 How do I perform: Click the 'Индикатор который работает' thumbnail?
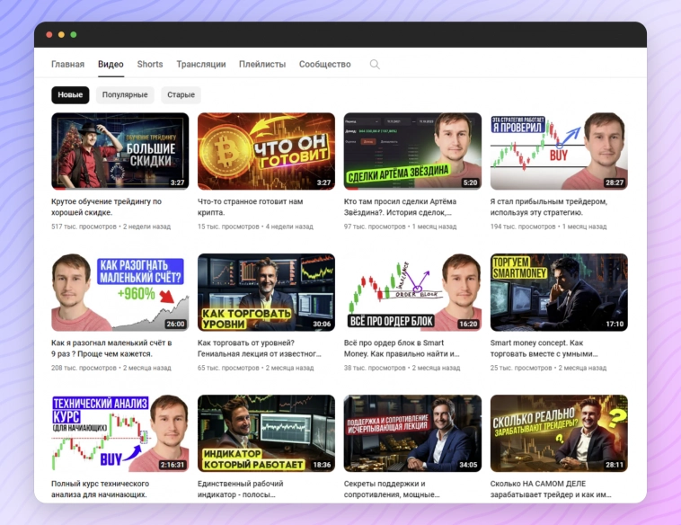pos(266,433)
